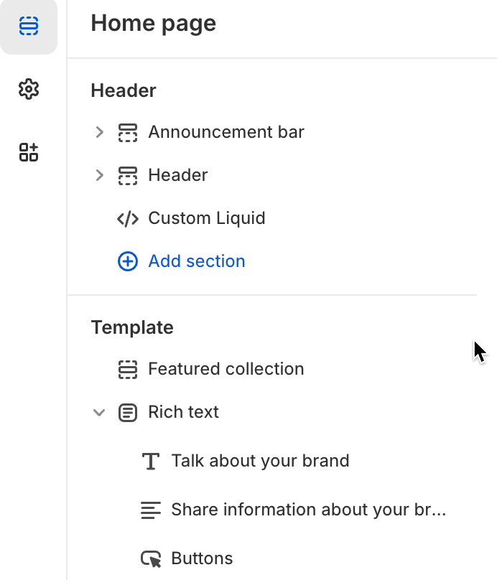Open the App embeds icon
This screenshot has height=580, width=497.
(29, 152)
